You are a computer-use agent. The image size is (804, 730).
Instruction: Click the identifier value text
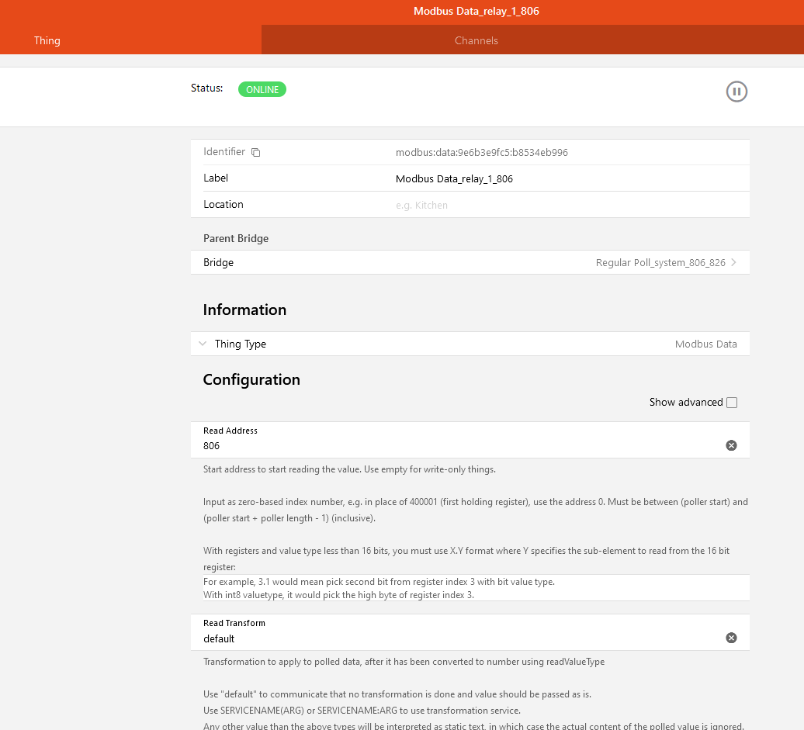[481, 153]
